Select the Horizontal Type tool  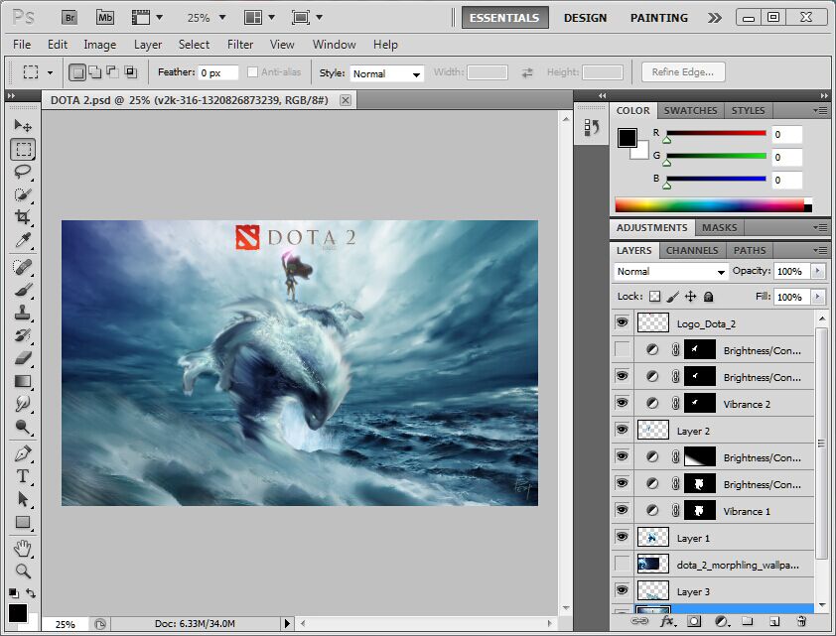click(x=23, y=476)
